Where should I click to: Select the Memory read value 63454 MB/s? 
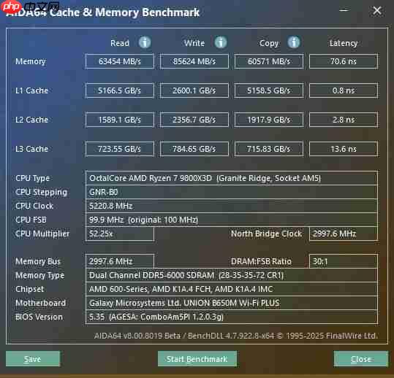(120, 61)
